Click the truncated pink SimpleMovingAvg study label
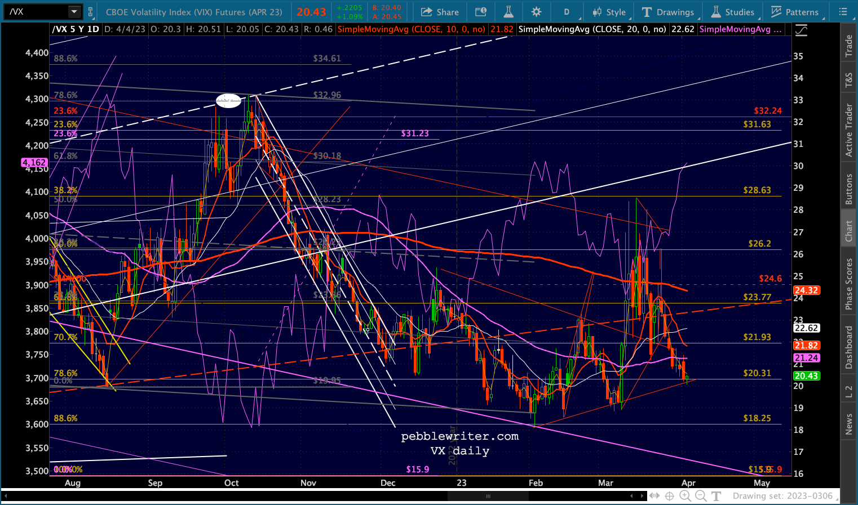The height and width of the screenshot is (505, 858). (741, 29)
